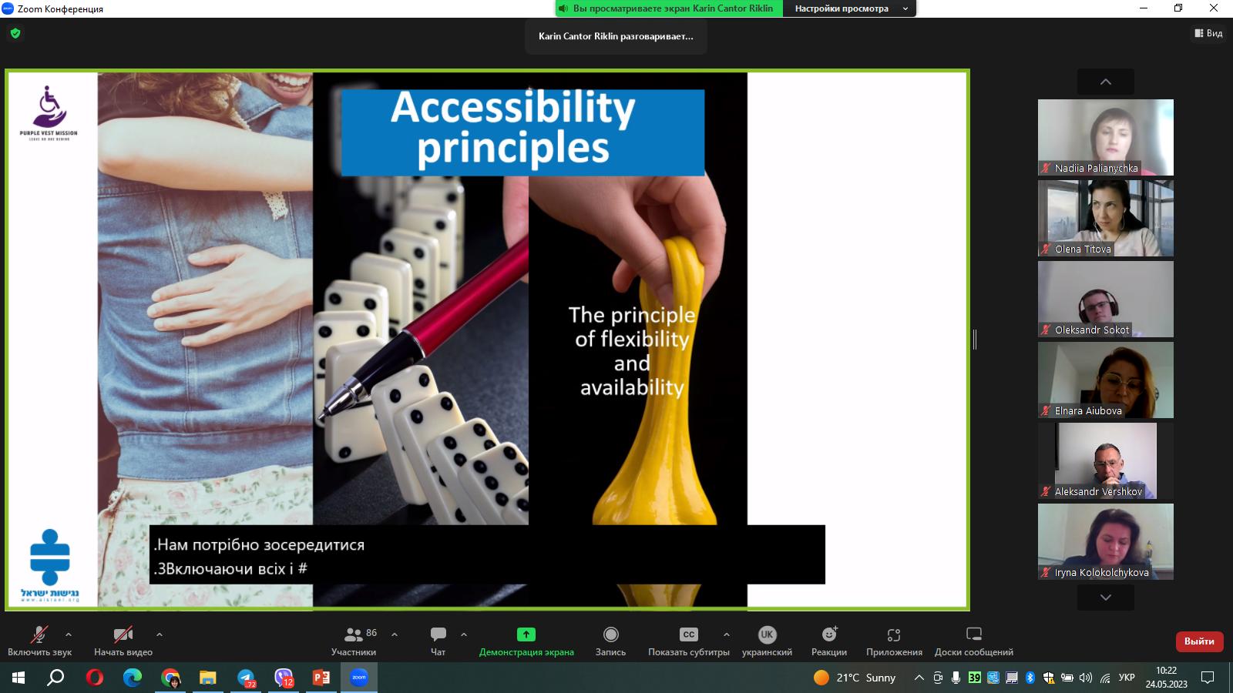The width and height of the screenshot is (1233, 693).
Task: Open Windows taskbar search
Action: 56,678
